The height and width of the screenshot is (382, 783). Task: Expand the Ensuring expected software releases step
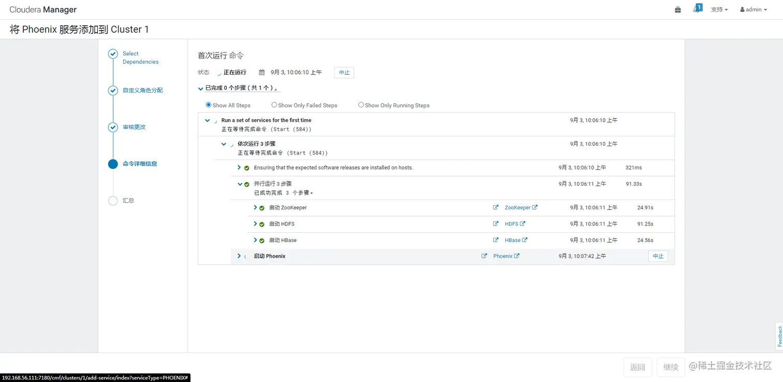[x=239, y=167]
